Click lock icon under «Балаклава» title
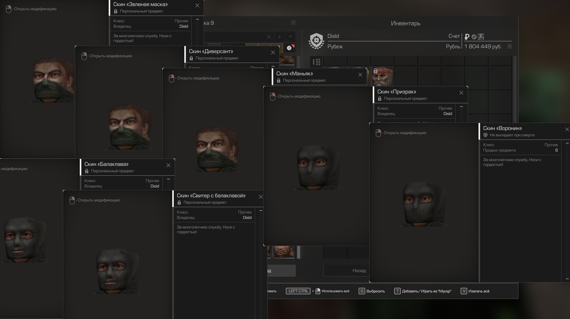The width and height of the screenshot is (570, 319). click(87, 171)
